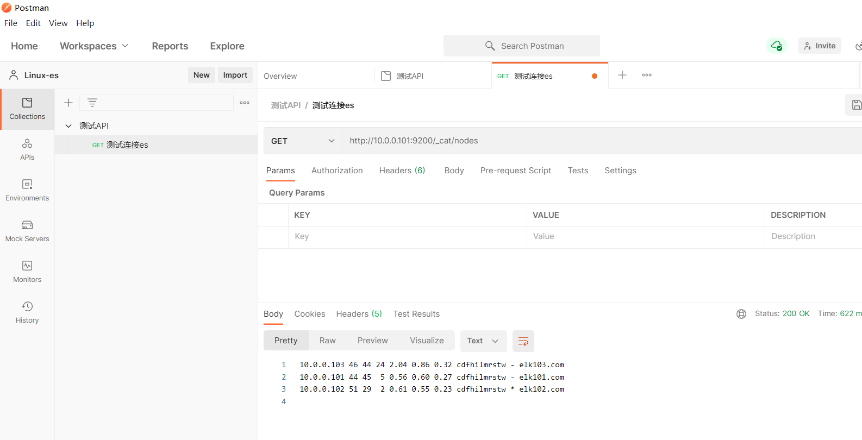
Task: Collapse the 测试API collection
Action: coord(68,126)
